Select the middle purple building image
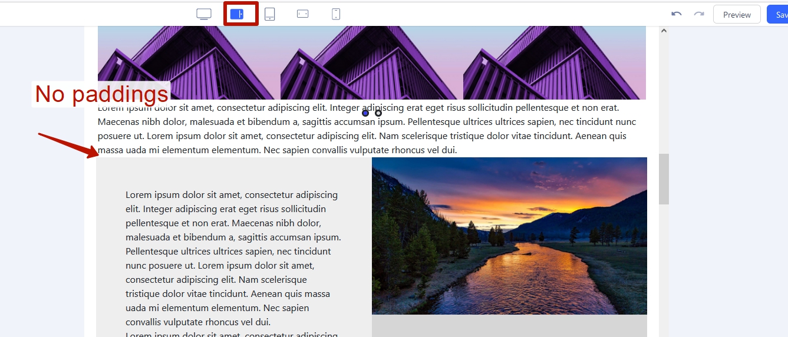Screen dimensions: 788x337 368,62
